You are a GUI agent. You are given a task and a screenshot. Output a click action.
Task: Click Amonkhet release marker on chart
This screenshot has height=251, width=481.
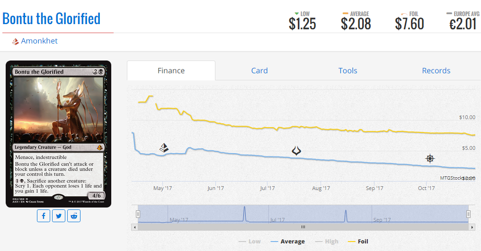click(x=164, y=148)
